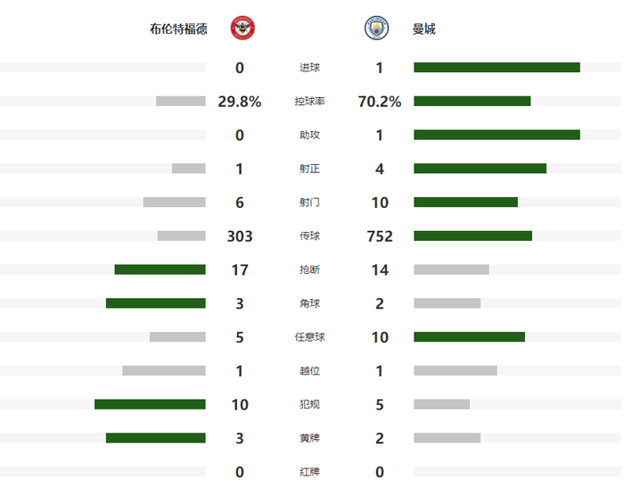624x496 pixels.
Task: Click Brentford's 29.8% possession bar
Action: (x=181, y=101)
